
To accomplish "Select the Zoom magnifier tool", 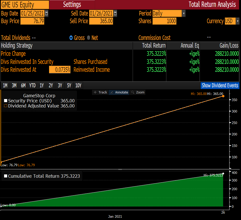I will 138,92.
